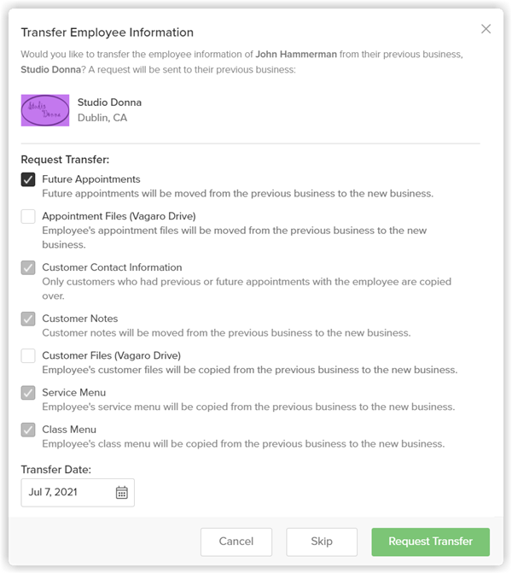Cancel the transfer dialog
This screenshot has height=574, width=512.
pos(236,542)
